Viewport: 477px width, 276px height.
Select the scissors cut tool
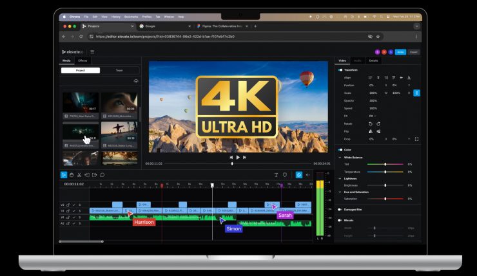[79, 174]
